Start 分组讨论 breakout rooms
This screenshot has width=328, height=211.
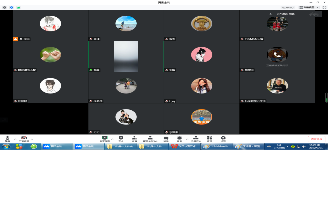coord(196,139)
